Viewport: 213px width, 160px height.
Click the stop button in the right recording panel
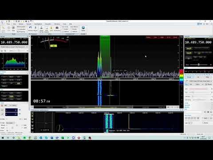208,112
